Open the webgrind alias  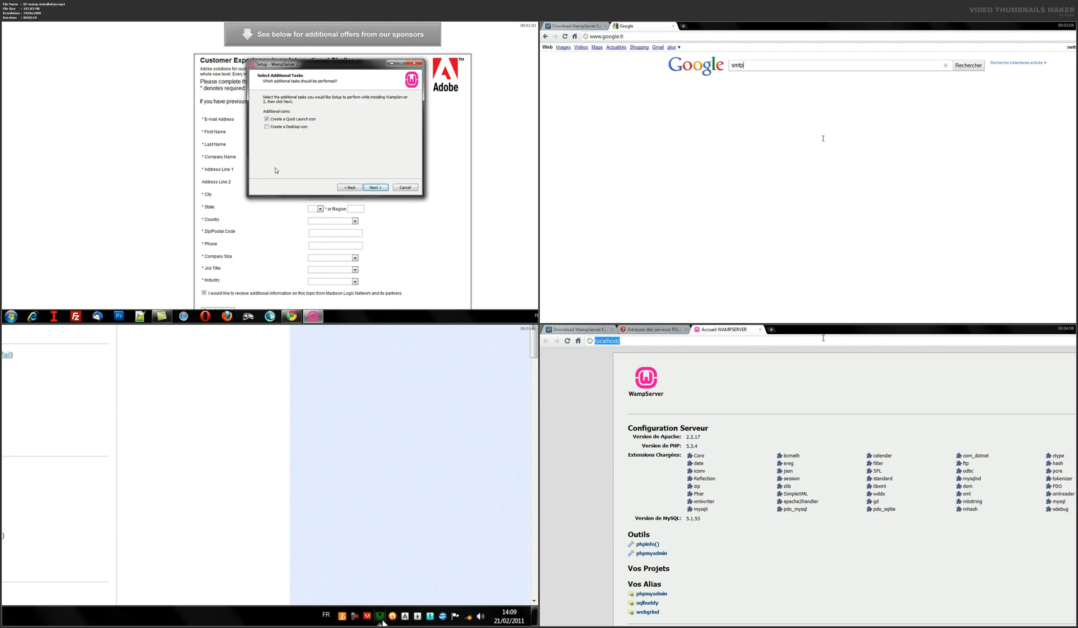coord(647,612)
